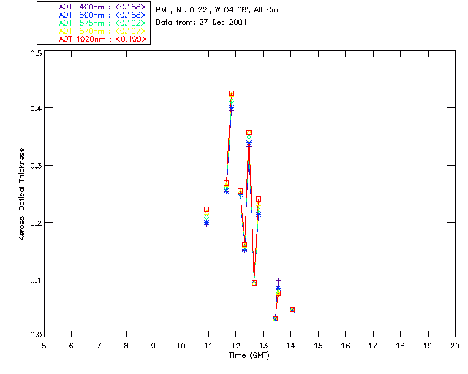This screenshot has width=468, height=374.
Task: Click the legend entry 'AOT 500nm : <0.186>'
Action: coord(92,15)
